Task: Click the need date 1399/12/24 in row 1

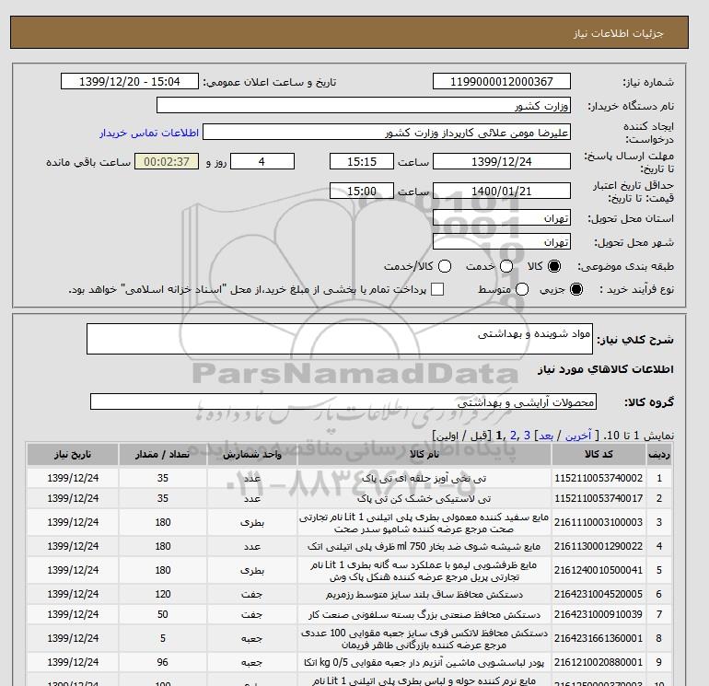Action: click(73, 478)
